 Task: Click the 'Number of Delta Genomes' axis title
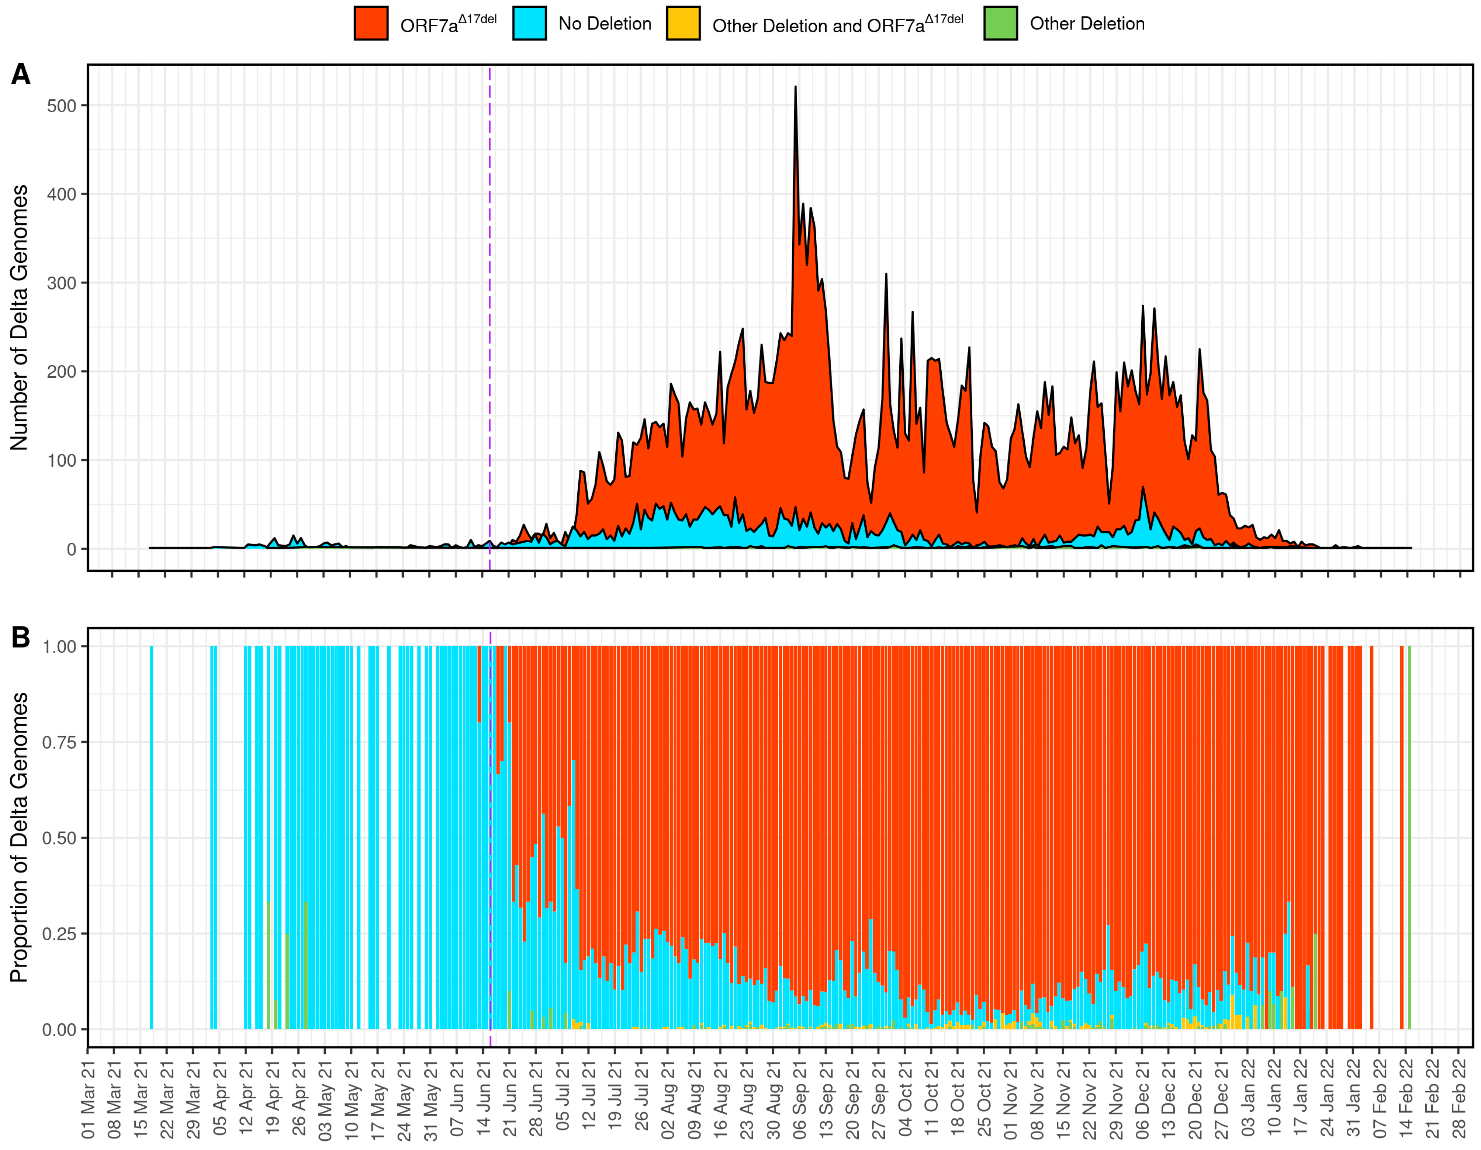tap(19, 317)
